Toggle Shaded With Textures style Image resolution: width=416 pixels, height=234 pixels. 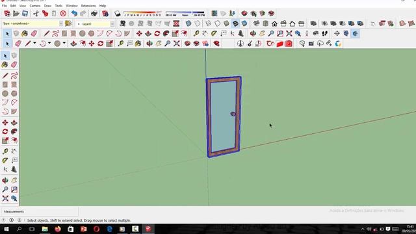click(235, 23)
